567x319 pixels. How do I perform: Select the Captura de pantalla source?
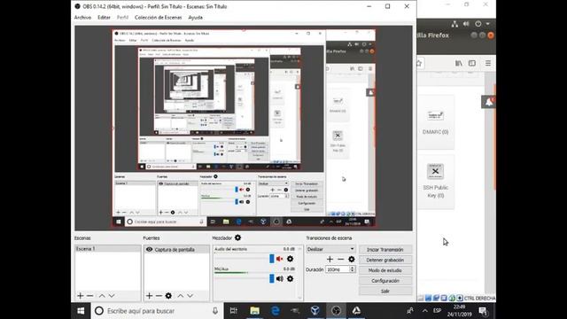point(177,250)
